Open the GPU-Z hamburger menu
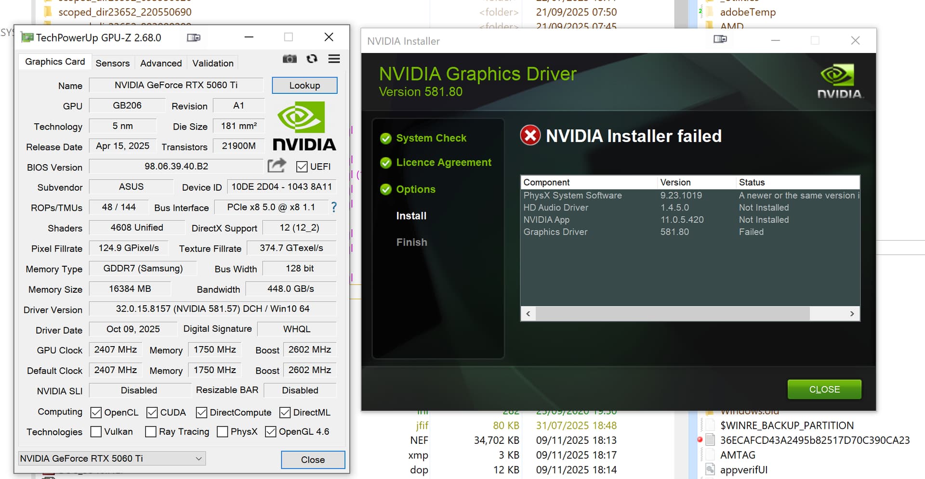Screen dimensions: 925x479 334,59
